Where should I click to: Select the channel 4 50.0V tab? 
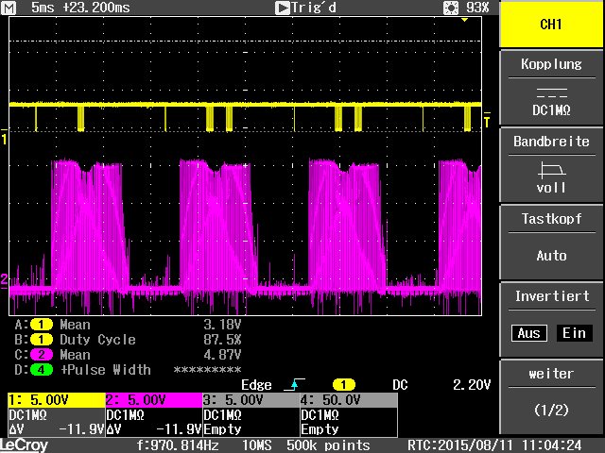pos(349,400)
